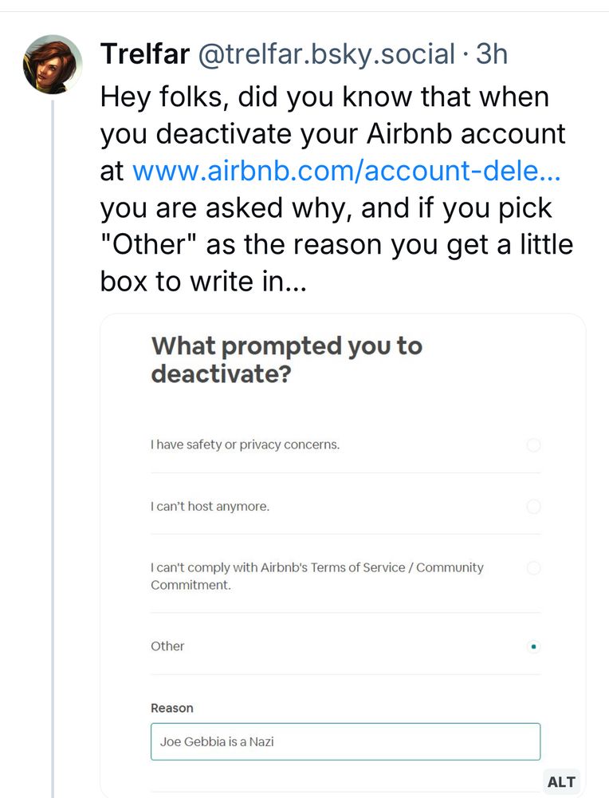Open the 3h post timestamp

(492, 54)
